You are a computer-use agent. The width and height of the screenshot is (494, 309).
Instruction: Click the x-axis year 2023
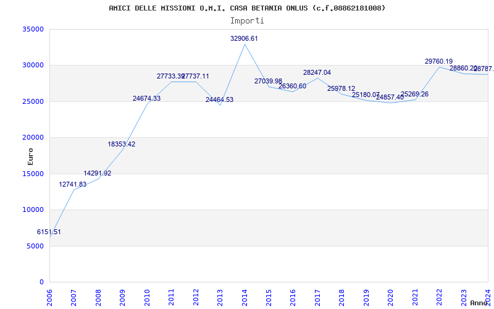(464, 297)
